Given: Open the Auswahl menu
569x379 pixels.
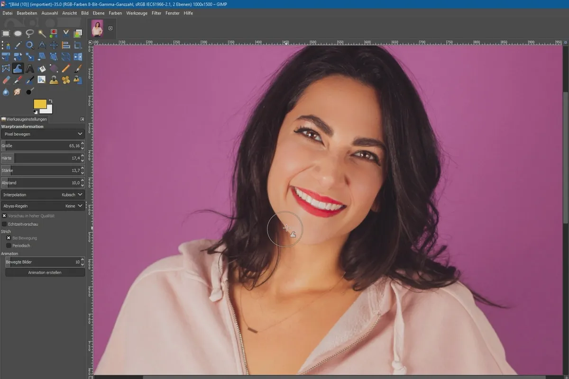Looking at the screenshot, I should [50, 13].
